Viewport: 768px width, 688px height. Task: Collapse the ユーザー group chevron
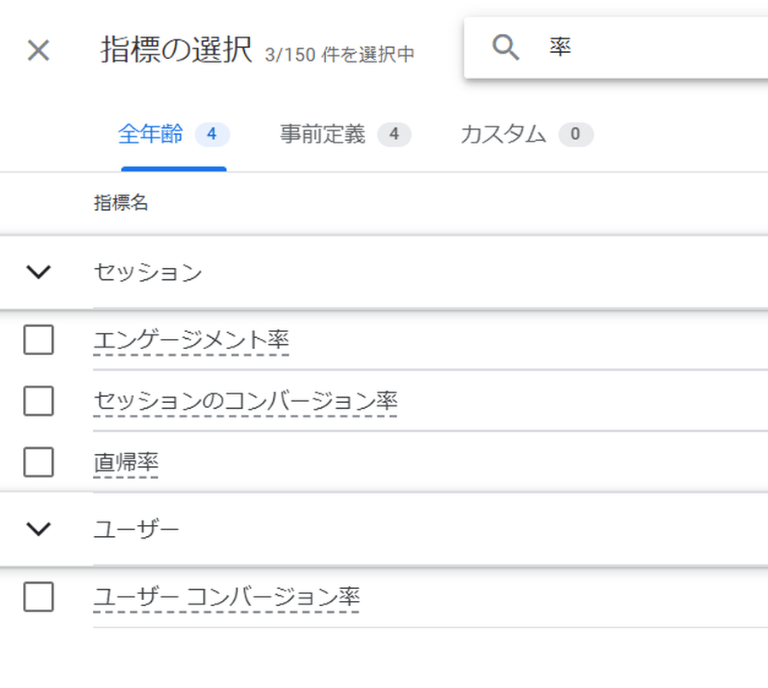point(39,529)
